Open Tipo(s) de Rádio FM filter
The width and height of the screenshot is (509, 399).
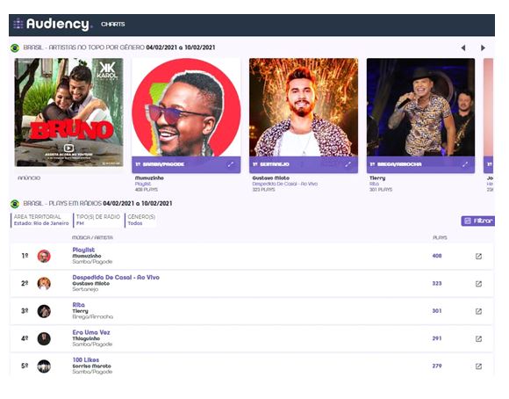click(97, 220)
